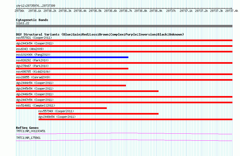Select the magenta TMTC1 NM_001193451 transcript line
The image size is (240, 156).
[124, 134]
